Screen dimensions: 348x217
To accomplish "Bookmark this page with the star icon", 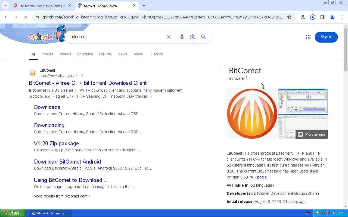I will pyautogui.click(x=289, y=17).
